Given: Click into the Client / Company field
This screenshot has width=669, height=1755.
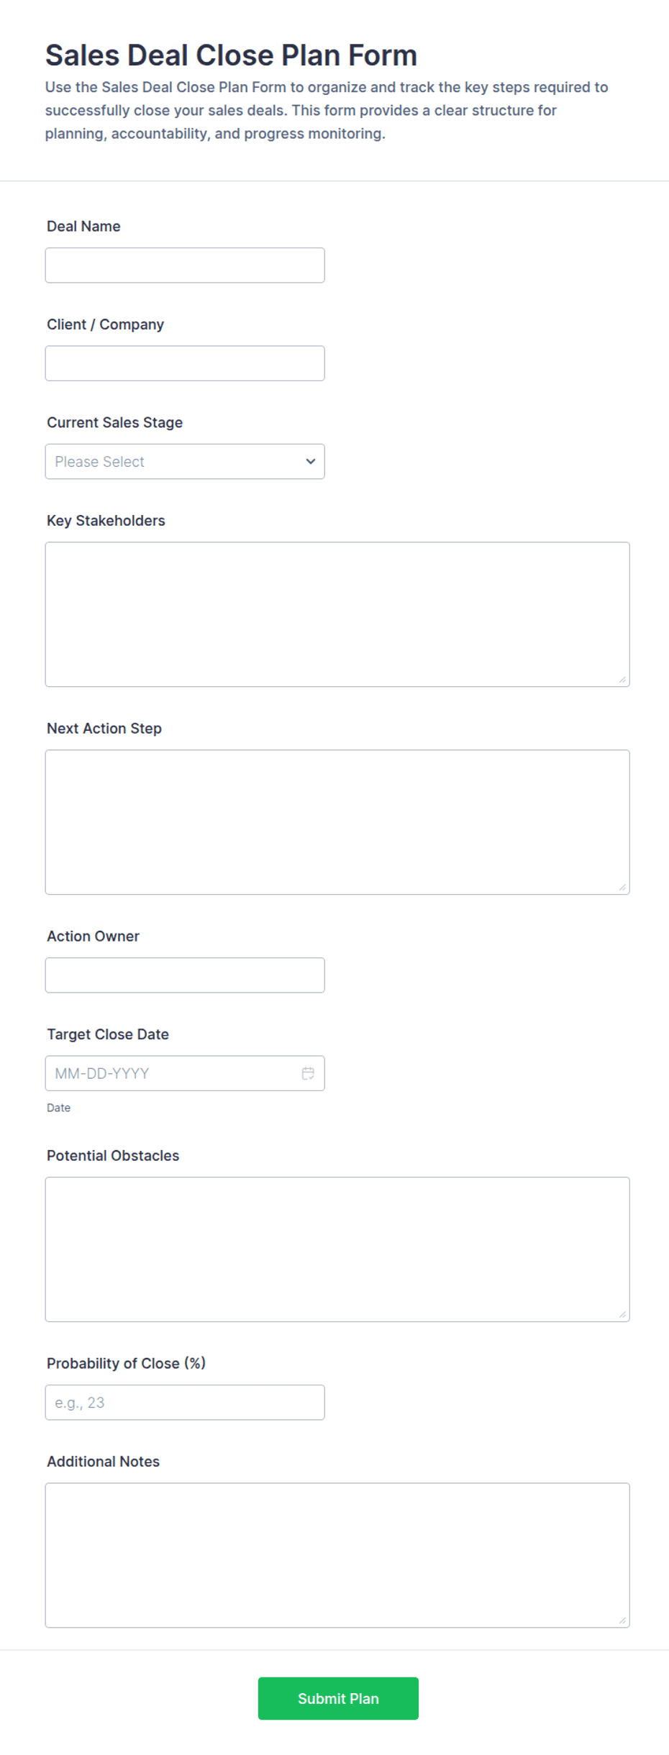Looking at the screenshot, I should click(x=185, y=363).
